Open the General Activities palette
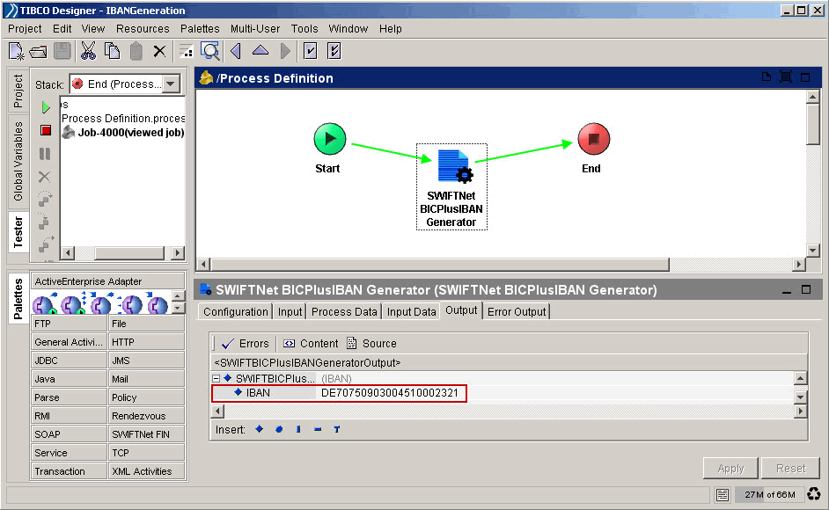Screen dimensions: 829x510 click(x=70, y=342)
